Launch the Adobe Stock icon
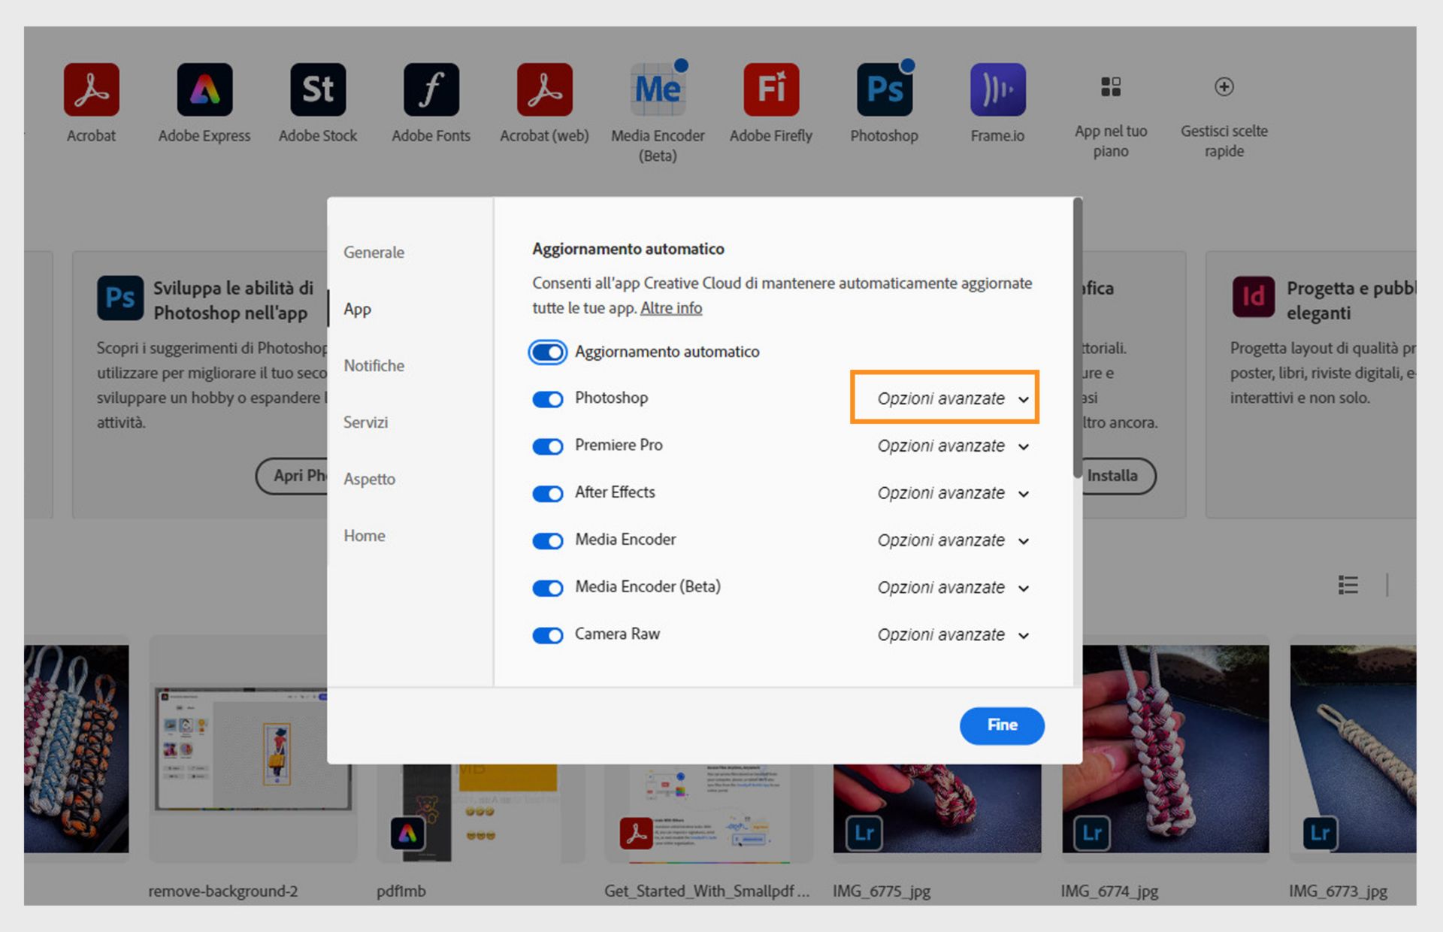1443x932 pixels. coord(318,90)
